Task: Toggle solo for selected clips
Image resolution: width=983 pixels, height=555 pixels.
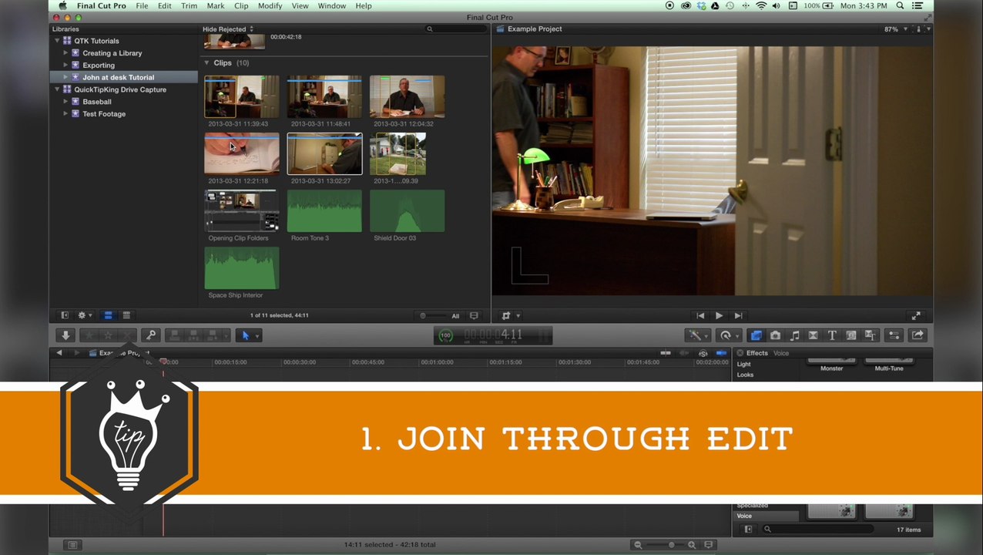Action: [703, 353]
